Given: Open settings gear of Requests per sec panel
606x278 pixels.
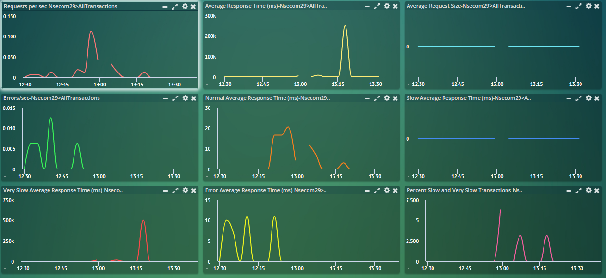Looking at the screenshot, I should coord(185,6).
